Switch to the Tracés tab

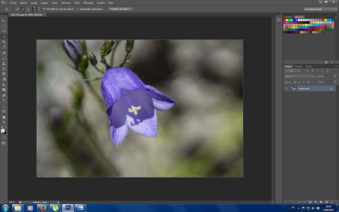pos(309,66)
